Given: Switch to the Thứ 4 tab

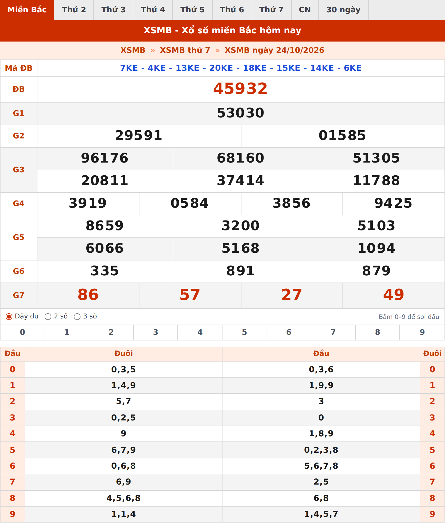Looking at the screenshot, I should click(x=153, y=10).
